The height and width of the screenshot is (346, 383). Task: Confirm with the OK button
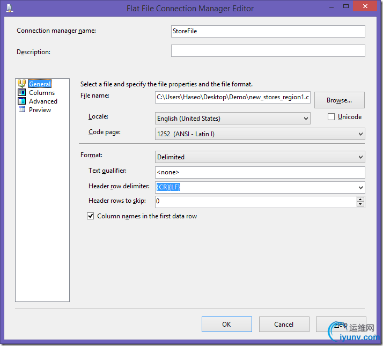click(227, 324)
